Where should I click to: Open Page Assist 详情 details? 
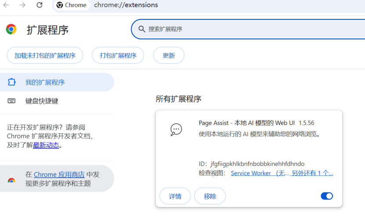tap(175, 196)
